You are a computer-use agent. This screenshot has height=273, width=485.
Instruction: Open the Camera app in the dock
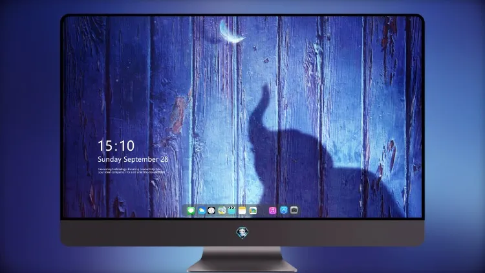coord(294,210)
